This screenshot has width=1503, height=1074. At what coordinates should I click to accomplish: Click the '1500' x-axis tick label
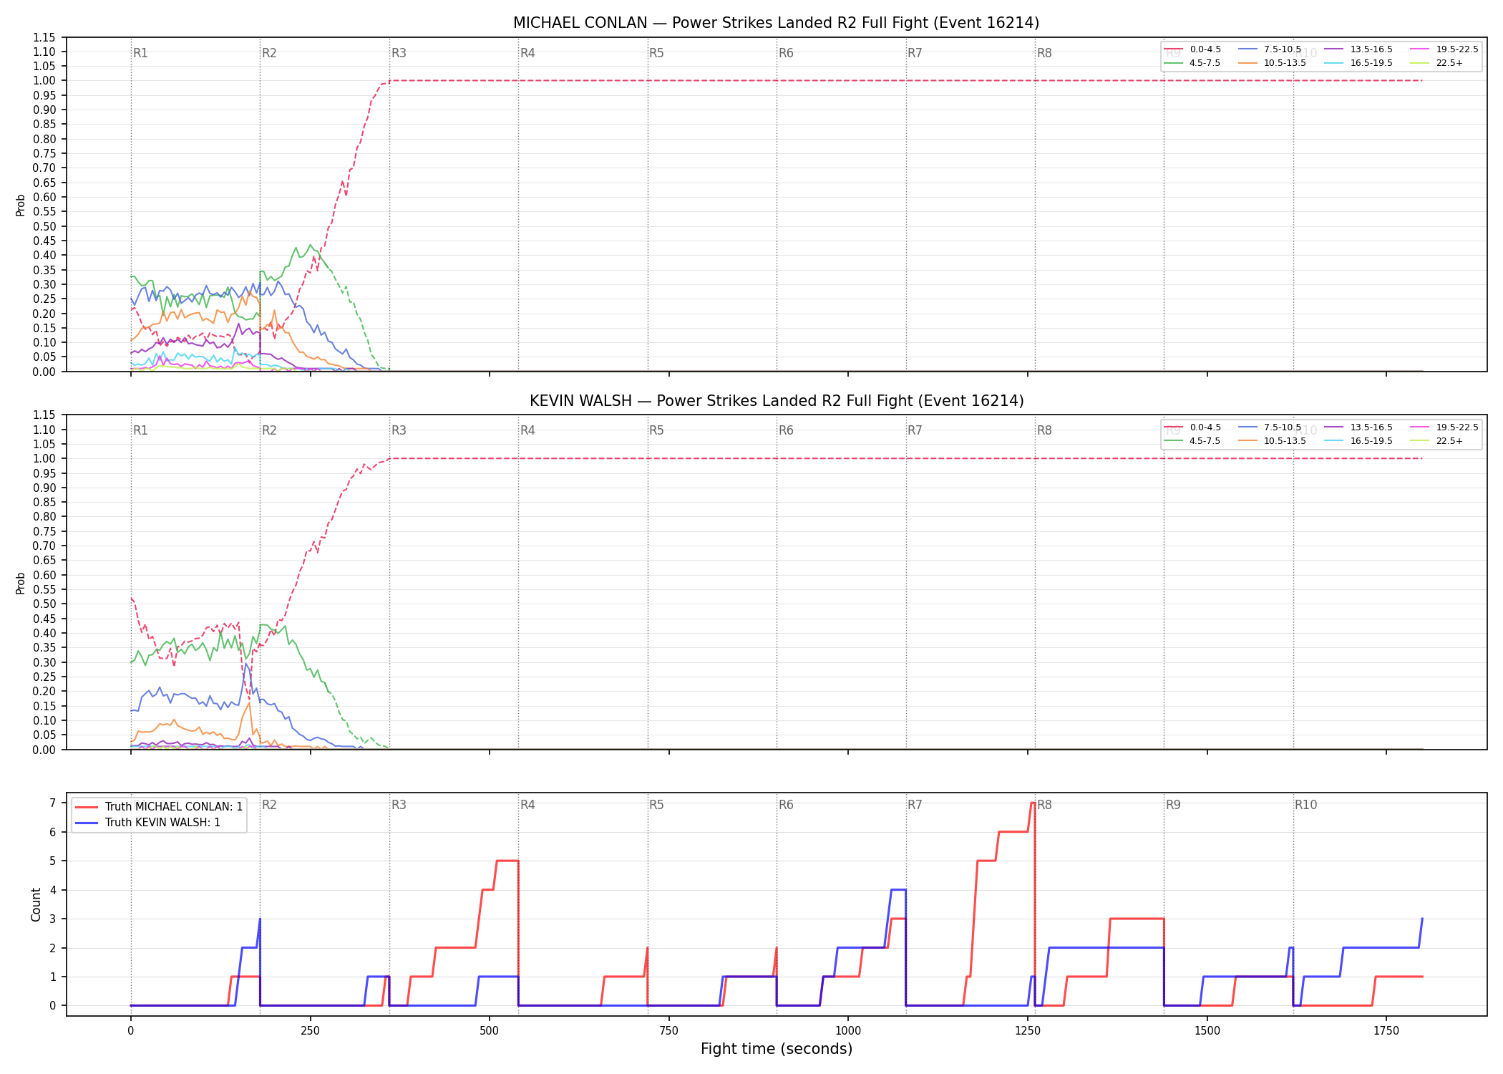tap(1207, 1031)
